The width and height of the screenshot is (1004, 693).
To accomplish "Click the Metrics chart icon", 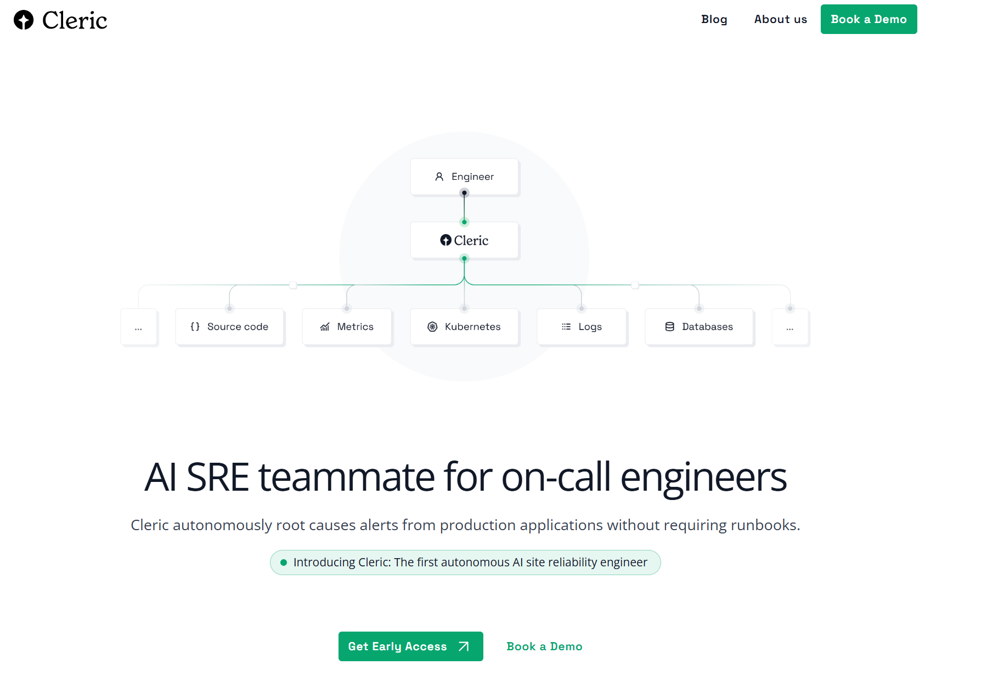I will pyautogui.click(x=325, y=327).
